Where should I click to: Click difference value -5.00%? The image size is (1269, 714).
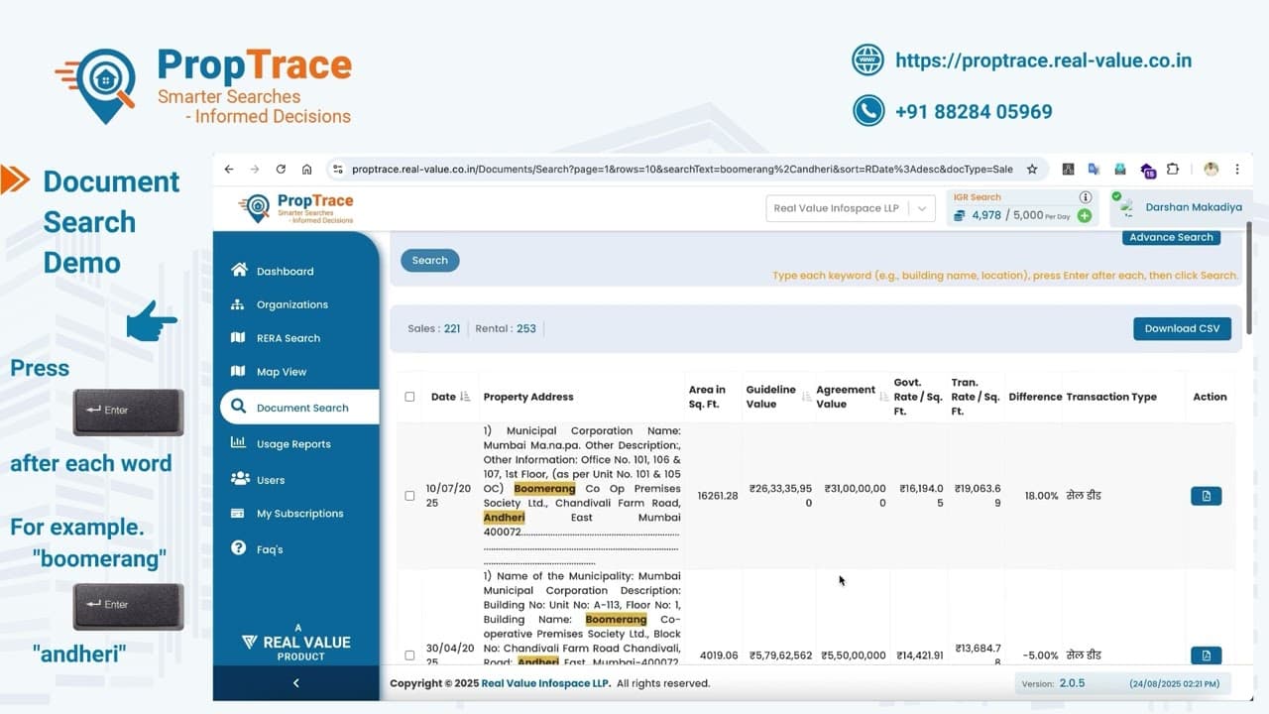click(x=1041, y=655)
